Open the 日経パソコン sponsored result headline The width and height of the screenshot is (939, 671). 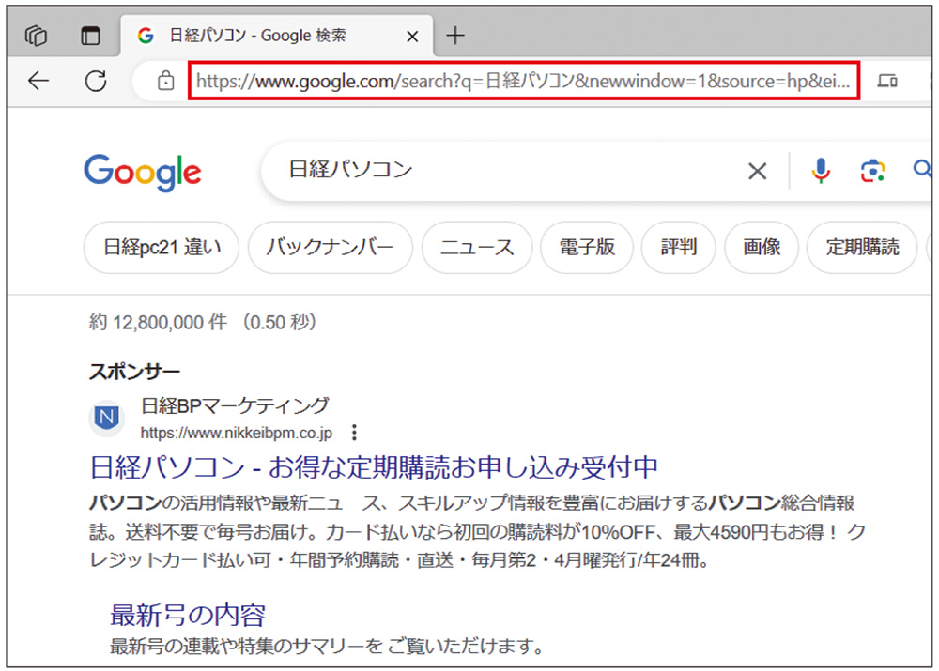[374, 466]
